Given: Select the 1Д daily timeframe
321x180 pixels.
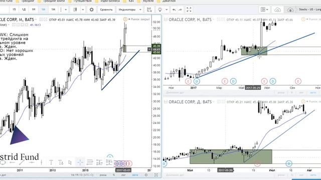Looking at the screenshot, I should pyautogui.click(x=24, y=9).
